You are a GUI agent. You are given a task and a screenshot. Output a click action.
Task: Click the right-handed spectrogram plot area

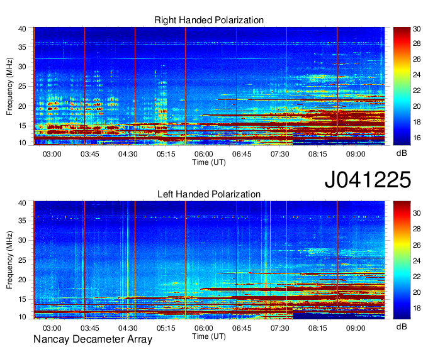209,86
